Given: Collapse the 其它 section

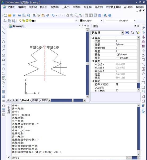Looking at the screenshot, I should pos(93,81).
